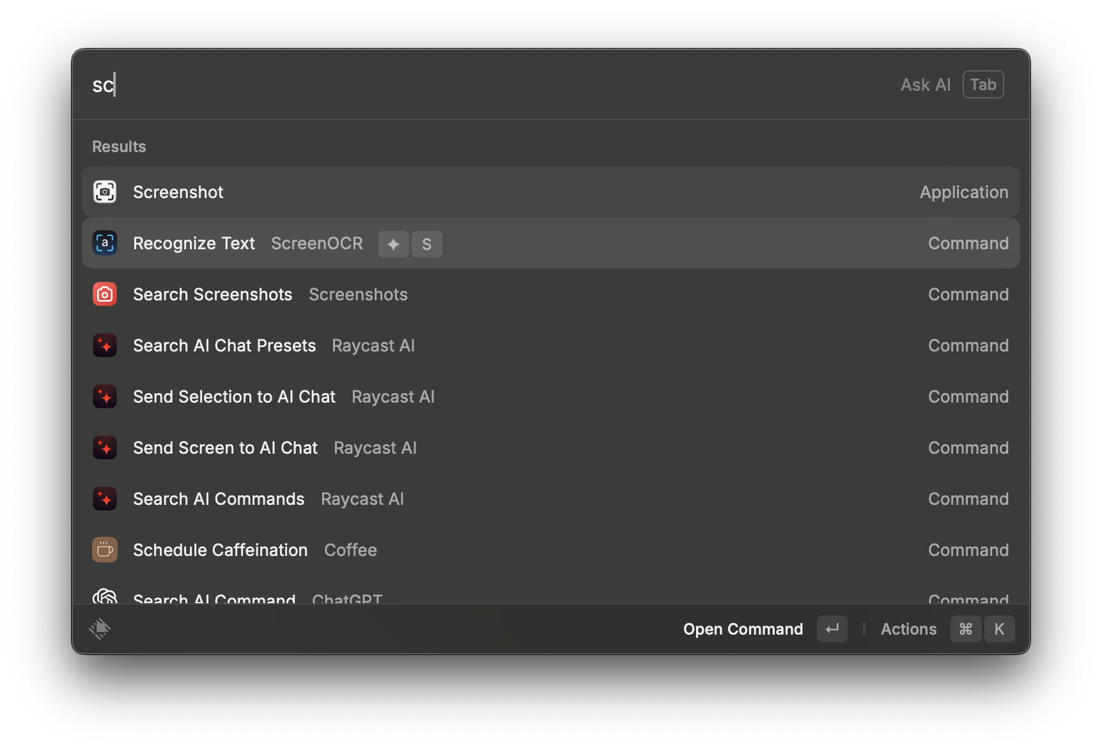Click the 'Coffee' subtitle text
Viewport: 1102px width, 749px height.
point(350,550)
